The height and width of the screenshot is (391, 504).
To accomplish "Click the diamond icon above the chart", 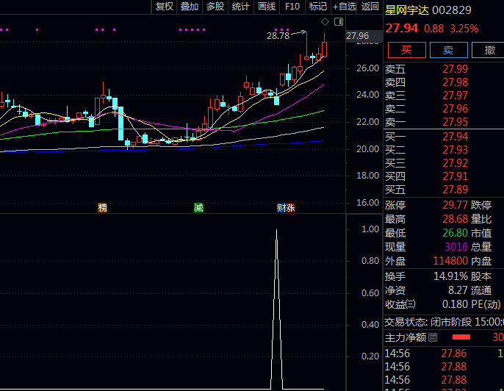I will (325, 22).
